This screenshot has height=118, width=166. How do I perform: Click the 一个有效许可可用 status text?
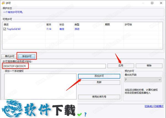point(13,12)
